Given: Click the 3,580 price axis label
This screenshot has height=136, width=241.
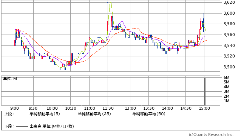Looking at the screenshot, I should coord(229,24).
